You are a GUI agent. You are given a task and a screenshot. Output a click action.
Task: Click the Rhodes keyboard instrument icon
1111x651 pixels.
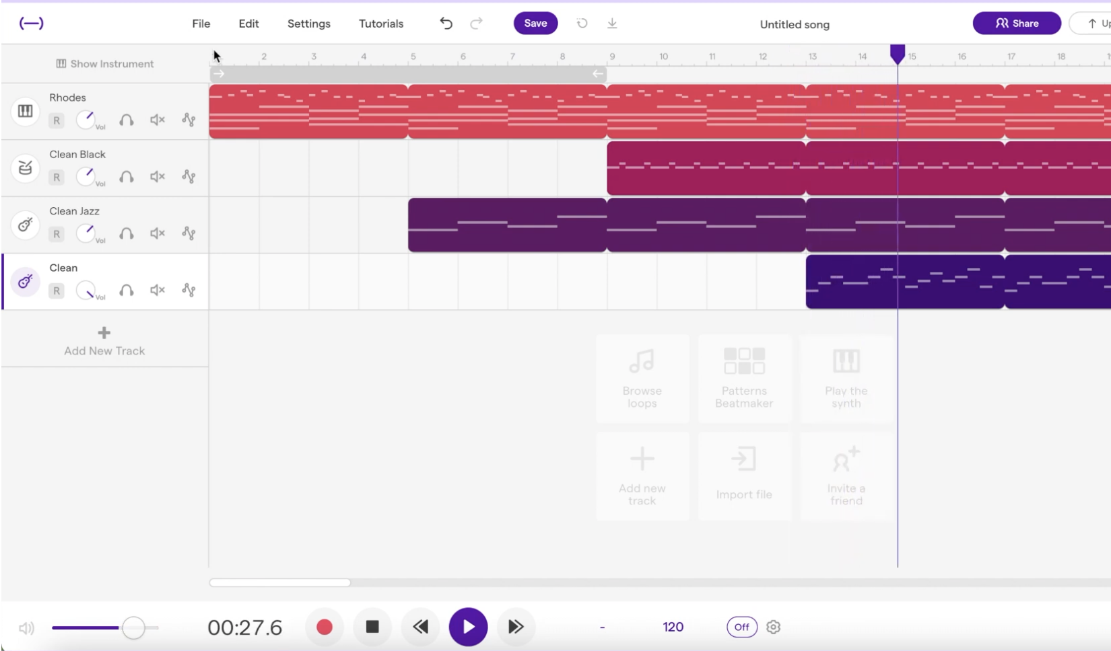click(25, 111)
